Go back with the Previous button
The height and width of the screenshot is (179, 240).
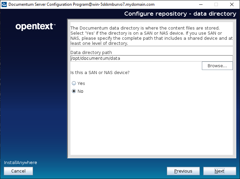pyautogui.click(x=183, y=171)
